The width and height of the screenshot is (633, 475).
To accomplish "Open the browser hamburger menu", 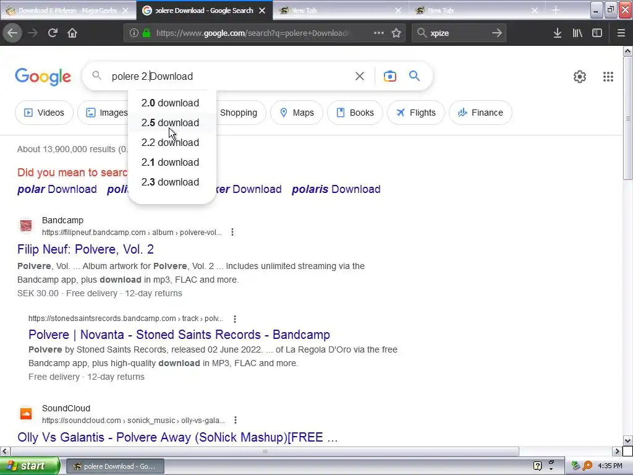I will [621, 33].
